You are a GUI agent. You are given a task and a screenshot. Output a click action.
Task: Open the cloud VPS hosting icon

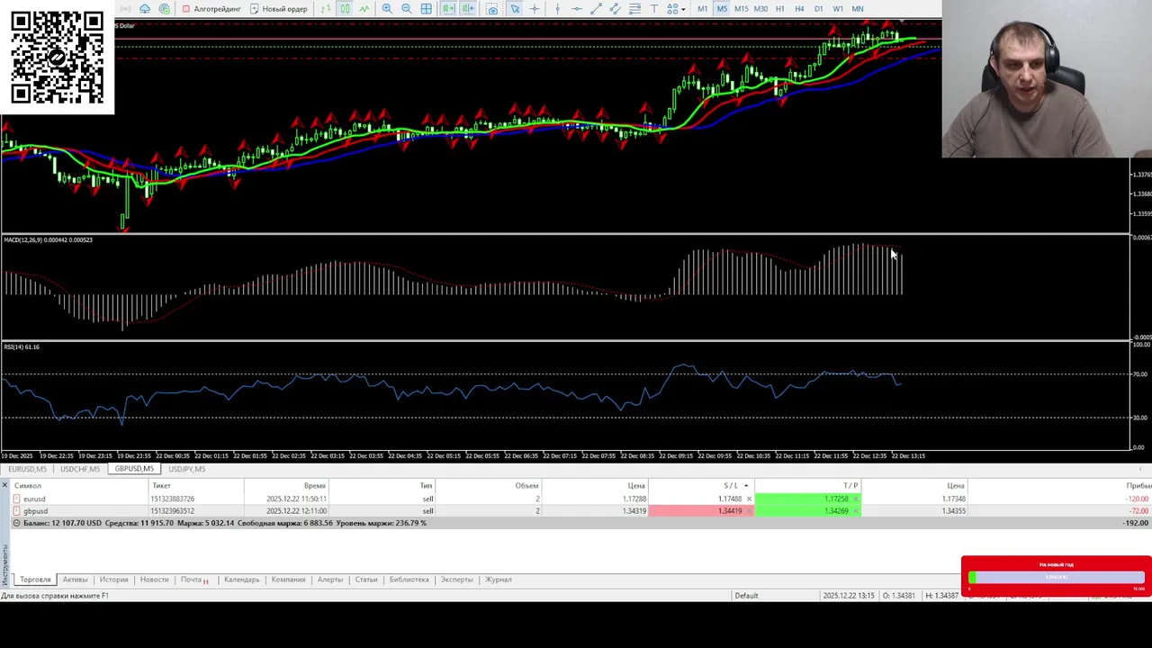[145, 8]
